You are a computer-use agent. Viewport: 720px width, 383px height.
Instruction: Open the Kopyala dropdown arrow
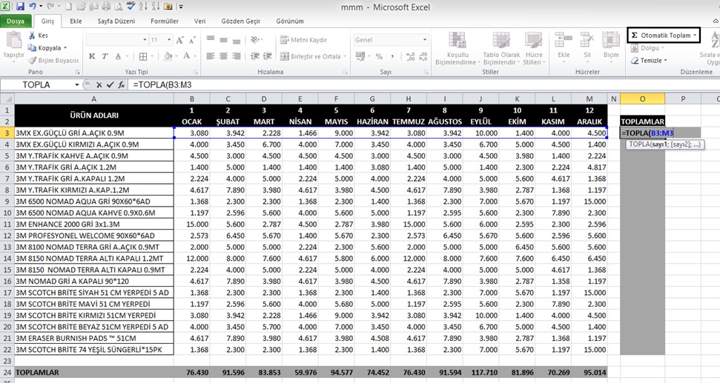point(65,47)
